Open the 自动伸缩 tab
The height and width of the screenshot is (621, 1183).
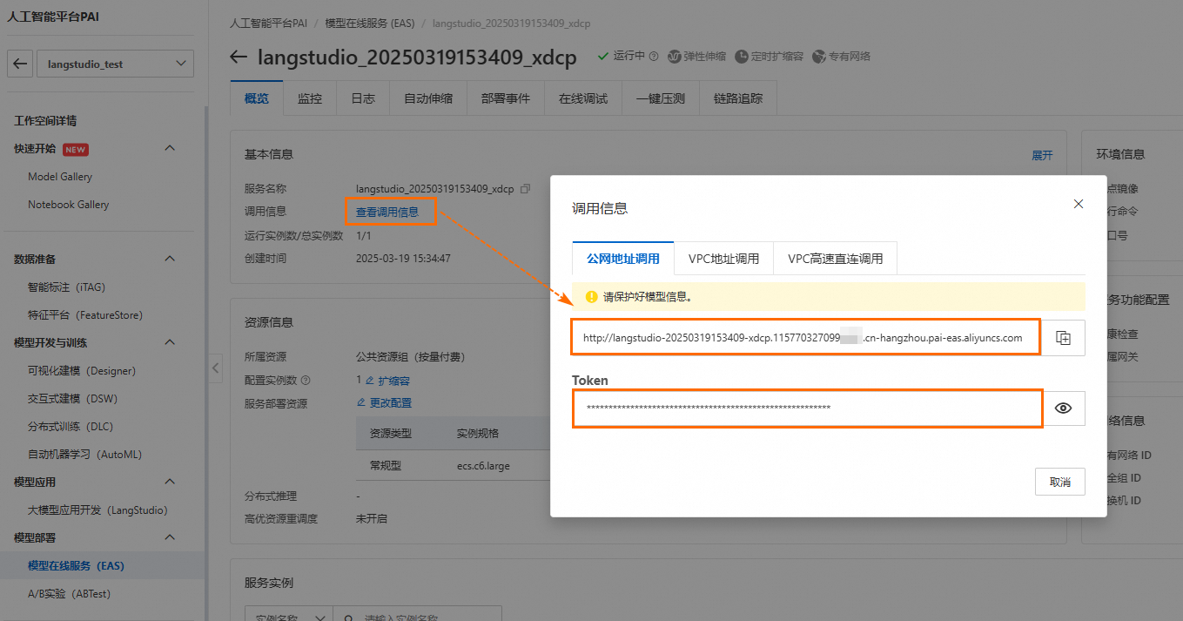[428, 98]
